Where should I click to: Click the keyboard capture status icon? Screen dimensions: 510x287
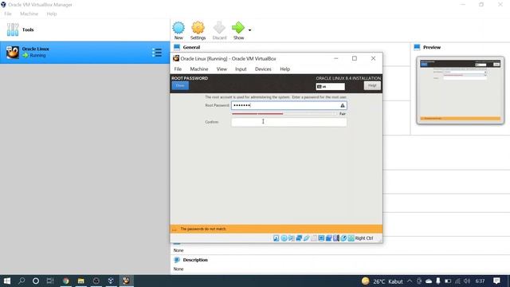[351, 238]
